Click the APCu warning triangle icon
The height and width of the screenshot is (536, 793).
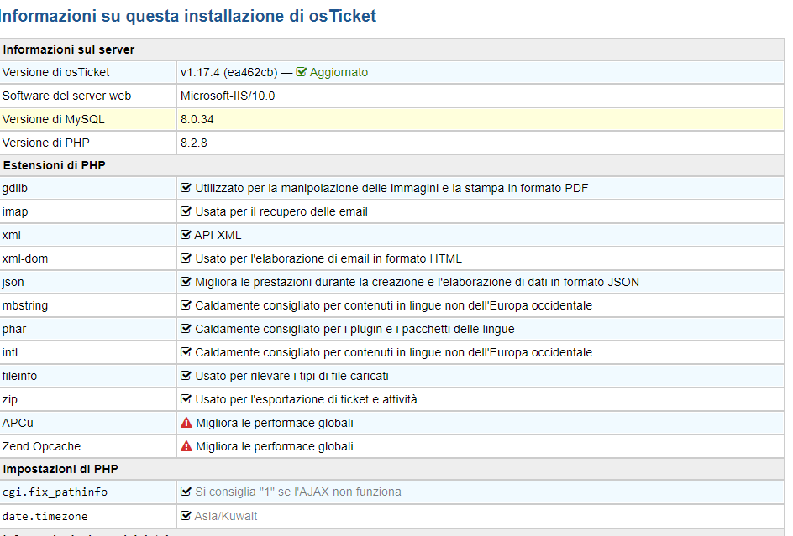[x=186, y=423]
